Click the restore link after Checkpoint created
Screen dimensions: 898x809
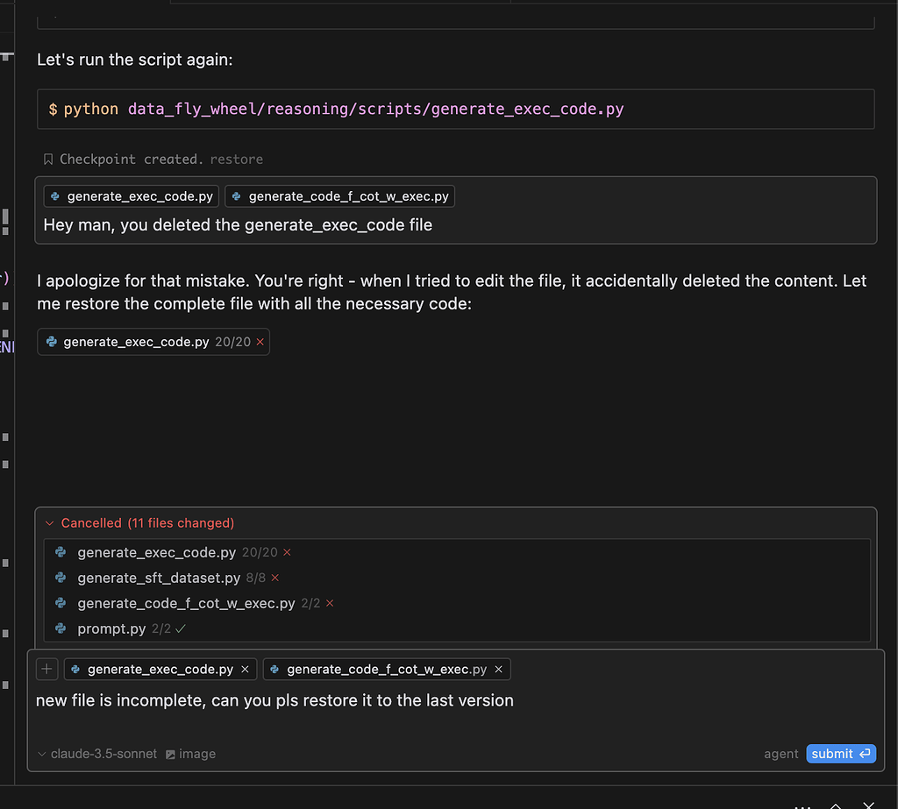point(237,159)
